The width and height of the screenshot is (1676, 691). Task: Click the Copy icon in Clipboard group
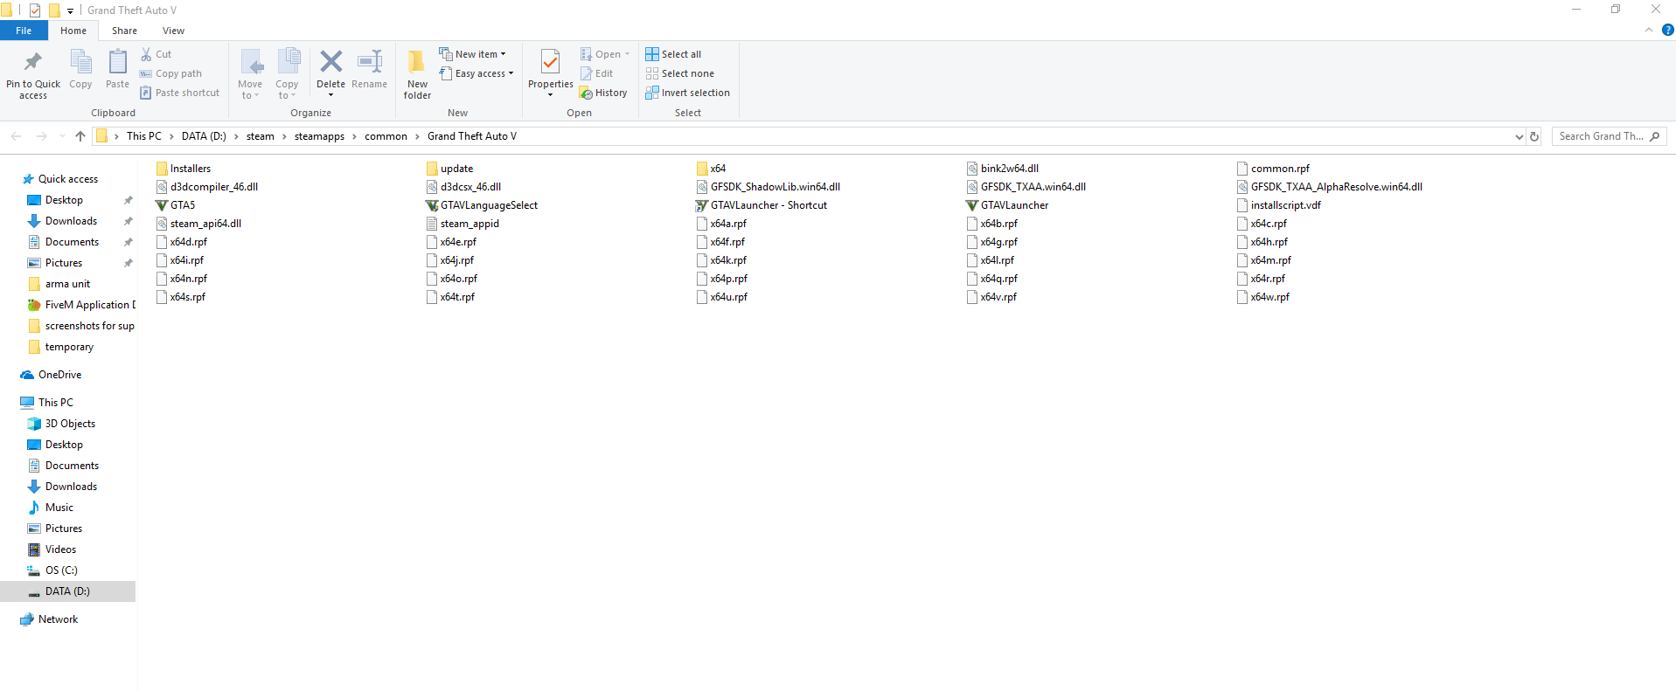(80, 62)
